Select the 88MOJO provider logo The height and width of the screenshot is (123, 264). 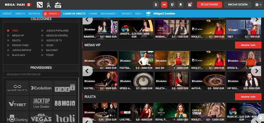(65, 103)
